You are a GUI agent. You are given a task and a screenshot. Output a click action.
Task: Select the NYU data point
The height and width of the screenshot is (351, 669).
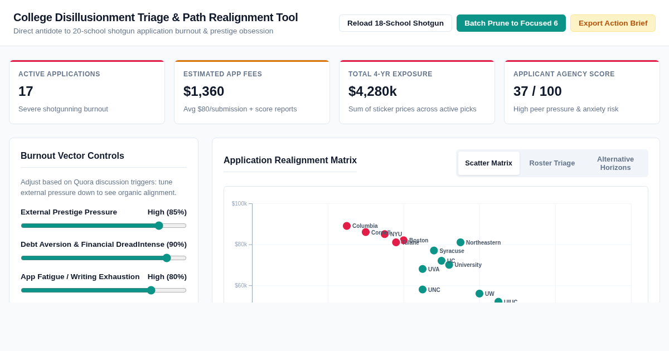(385, 234)
